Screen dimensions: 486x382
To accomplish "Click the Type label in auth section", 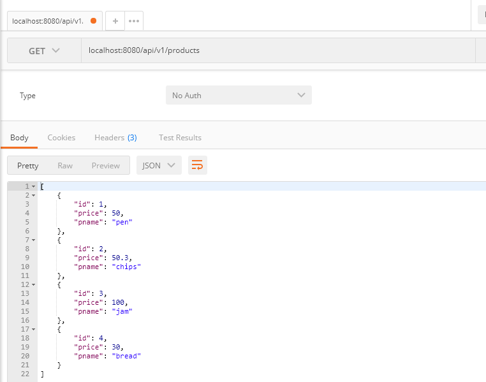I will tap(27, 96).
